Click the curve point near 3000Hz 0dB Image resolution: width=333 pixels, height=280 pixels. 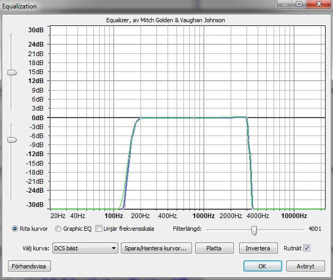[247, 117]
